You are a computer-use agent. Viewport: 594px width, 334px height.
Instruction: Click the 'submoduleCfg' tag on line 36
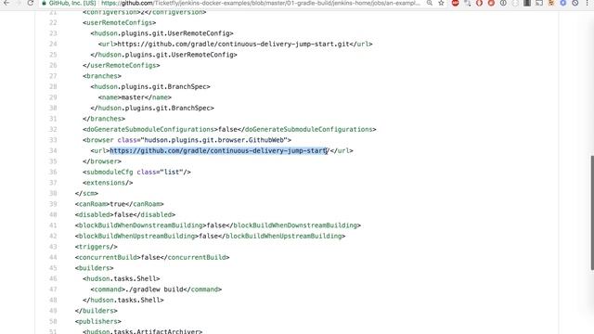point(136,172)
